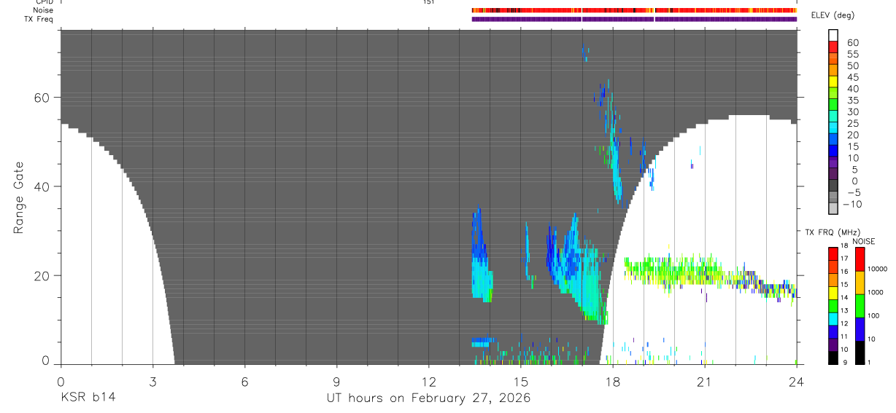Select the red segment of the ELEV color bar

click(834, 47)
